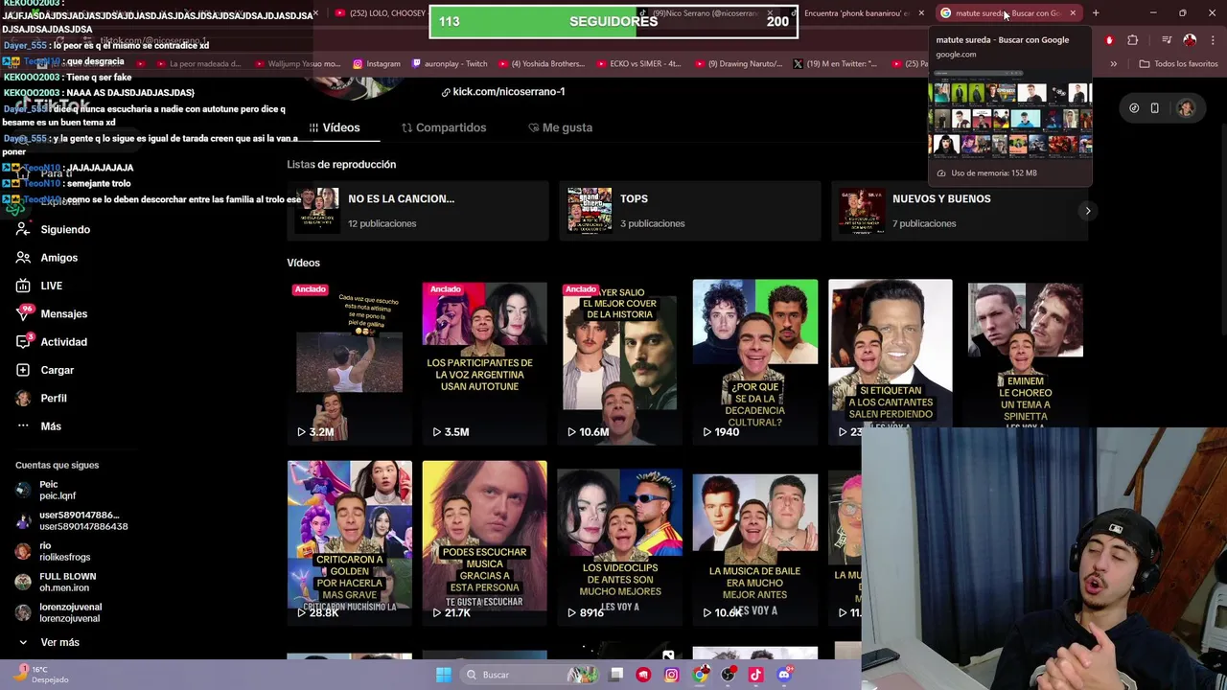Viewport: 1227px width, 690px height.
Task: Click the red hand ad-blocker extension icon
Action: (1109, 40)
